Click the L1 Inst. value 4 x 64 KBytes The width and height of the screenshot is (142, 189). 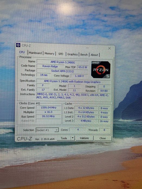86,112
